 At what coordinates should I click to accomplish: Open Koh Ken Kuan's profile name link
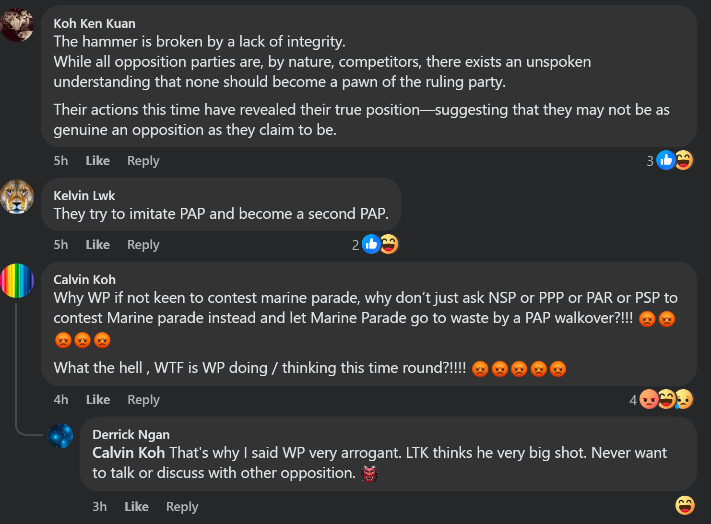(95, 24)
